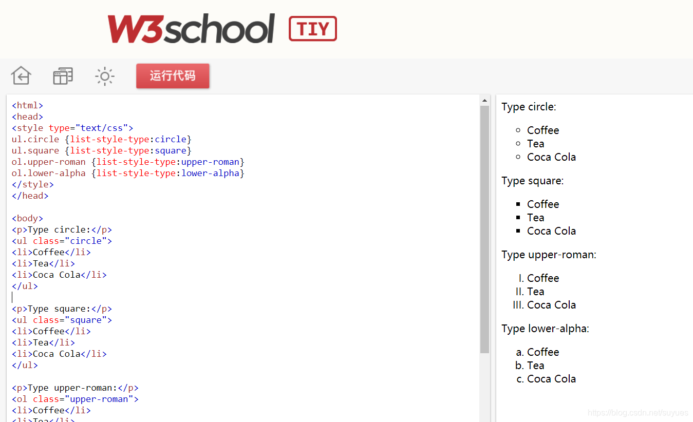Click the "II. Tea" item in preview
Viewport: 693px width, 422px height.
click(530, 292)
